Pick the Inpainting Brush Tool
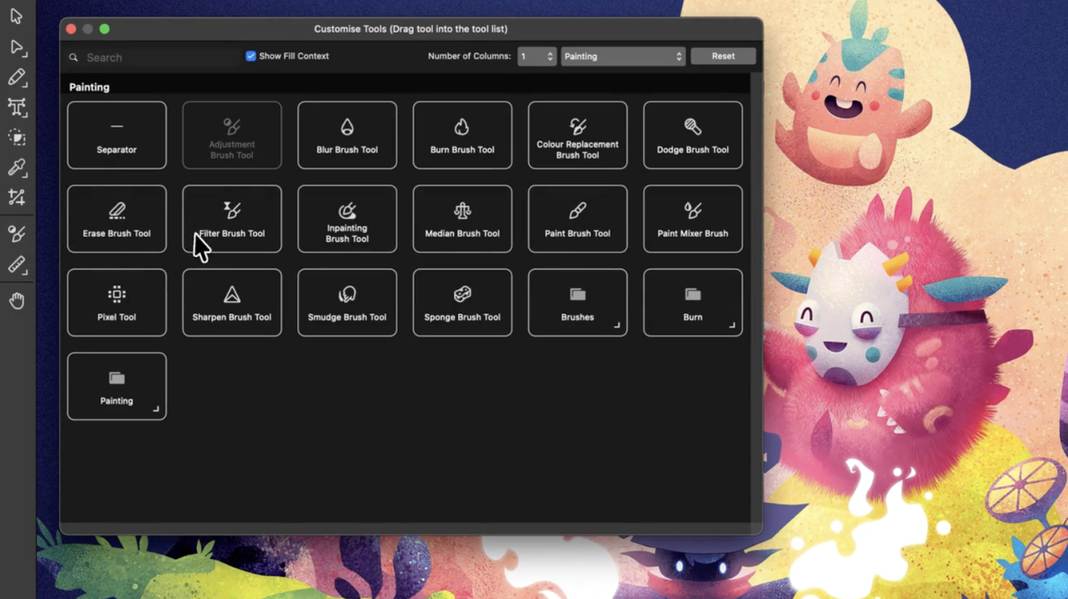The width and height of the screenshot is (1068, 599). pyautogui.click(x=346, y=219)
